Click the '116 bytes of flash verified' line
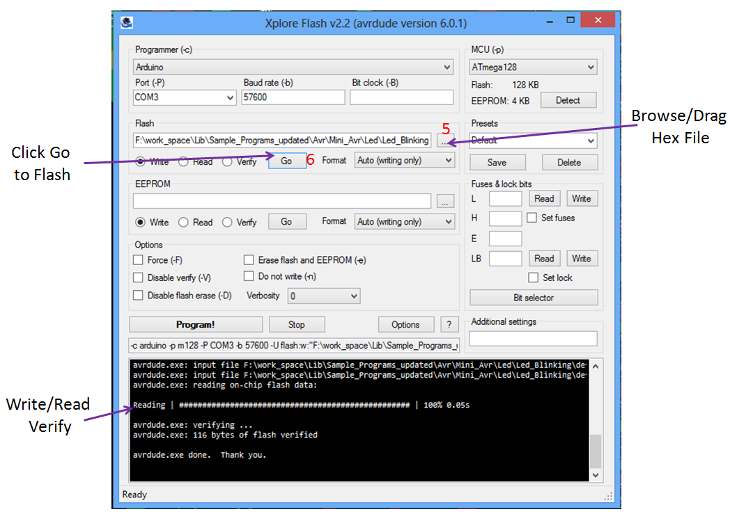 tap(225, 435)
